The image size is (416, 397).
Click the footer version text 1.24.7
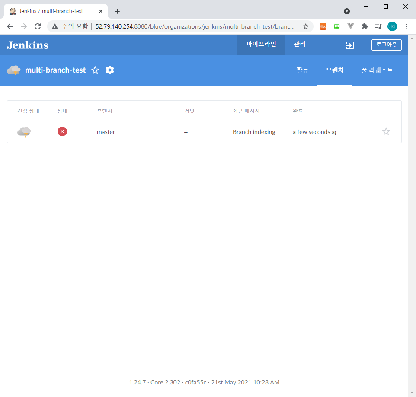137,382
